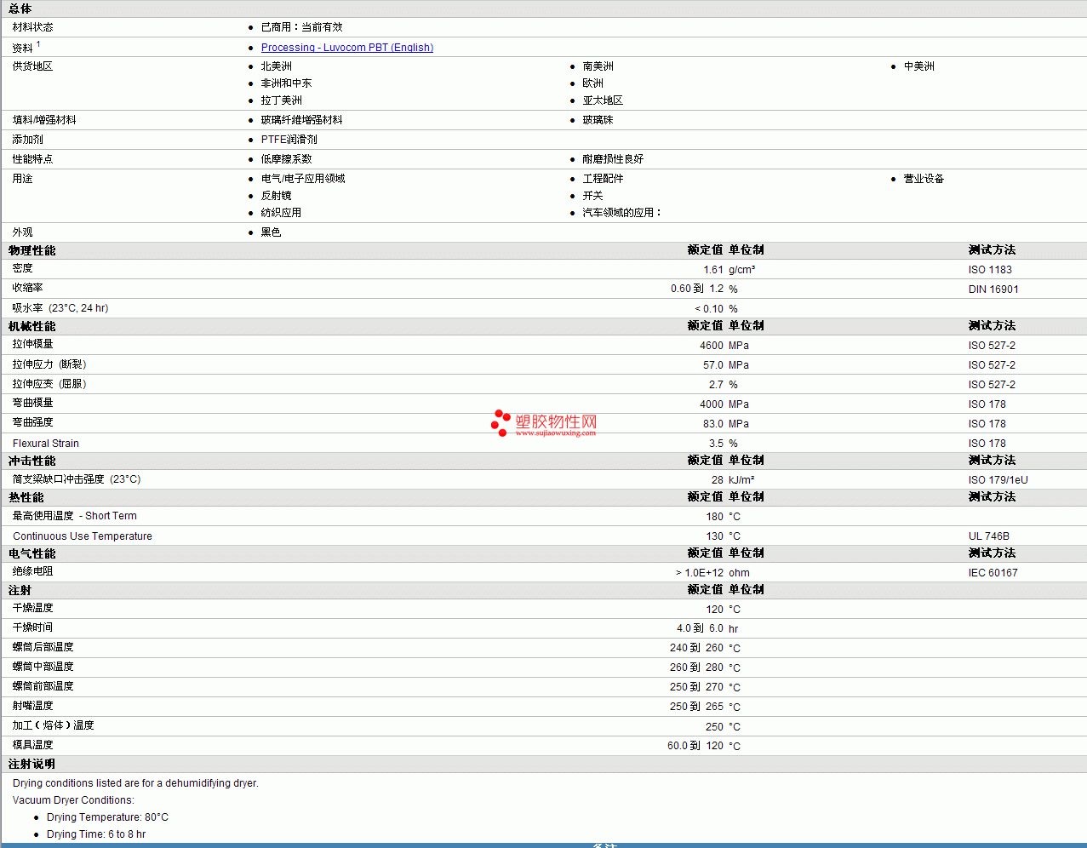Select the 总体 section header
The width and height of the screenshot is (1087, 848).
20,9
